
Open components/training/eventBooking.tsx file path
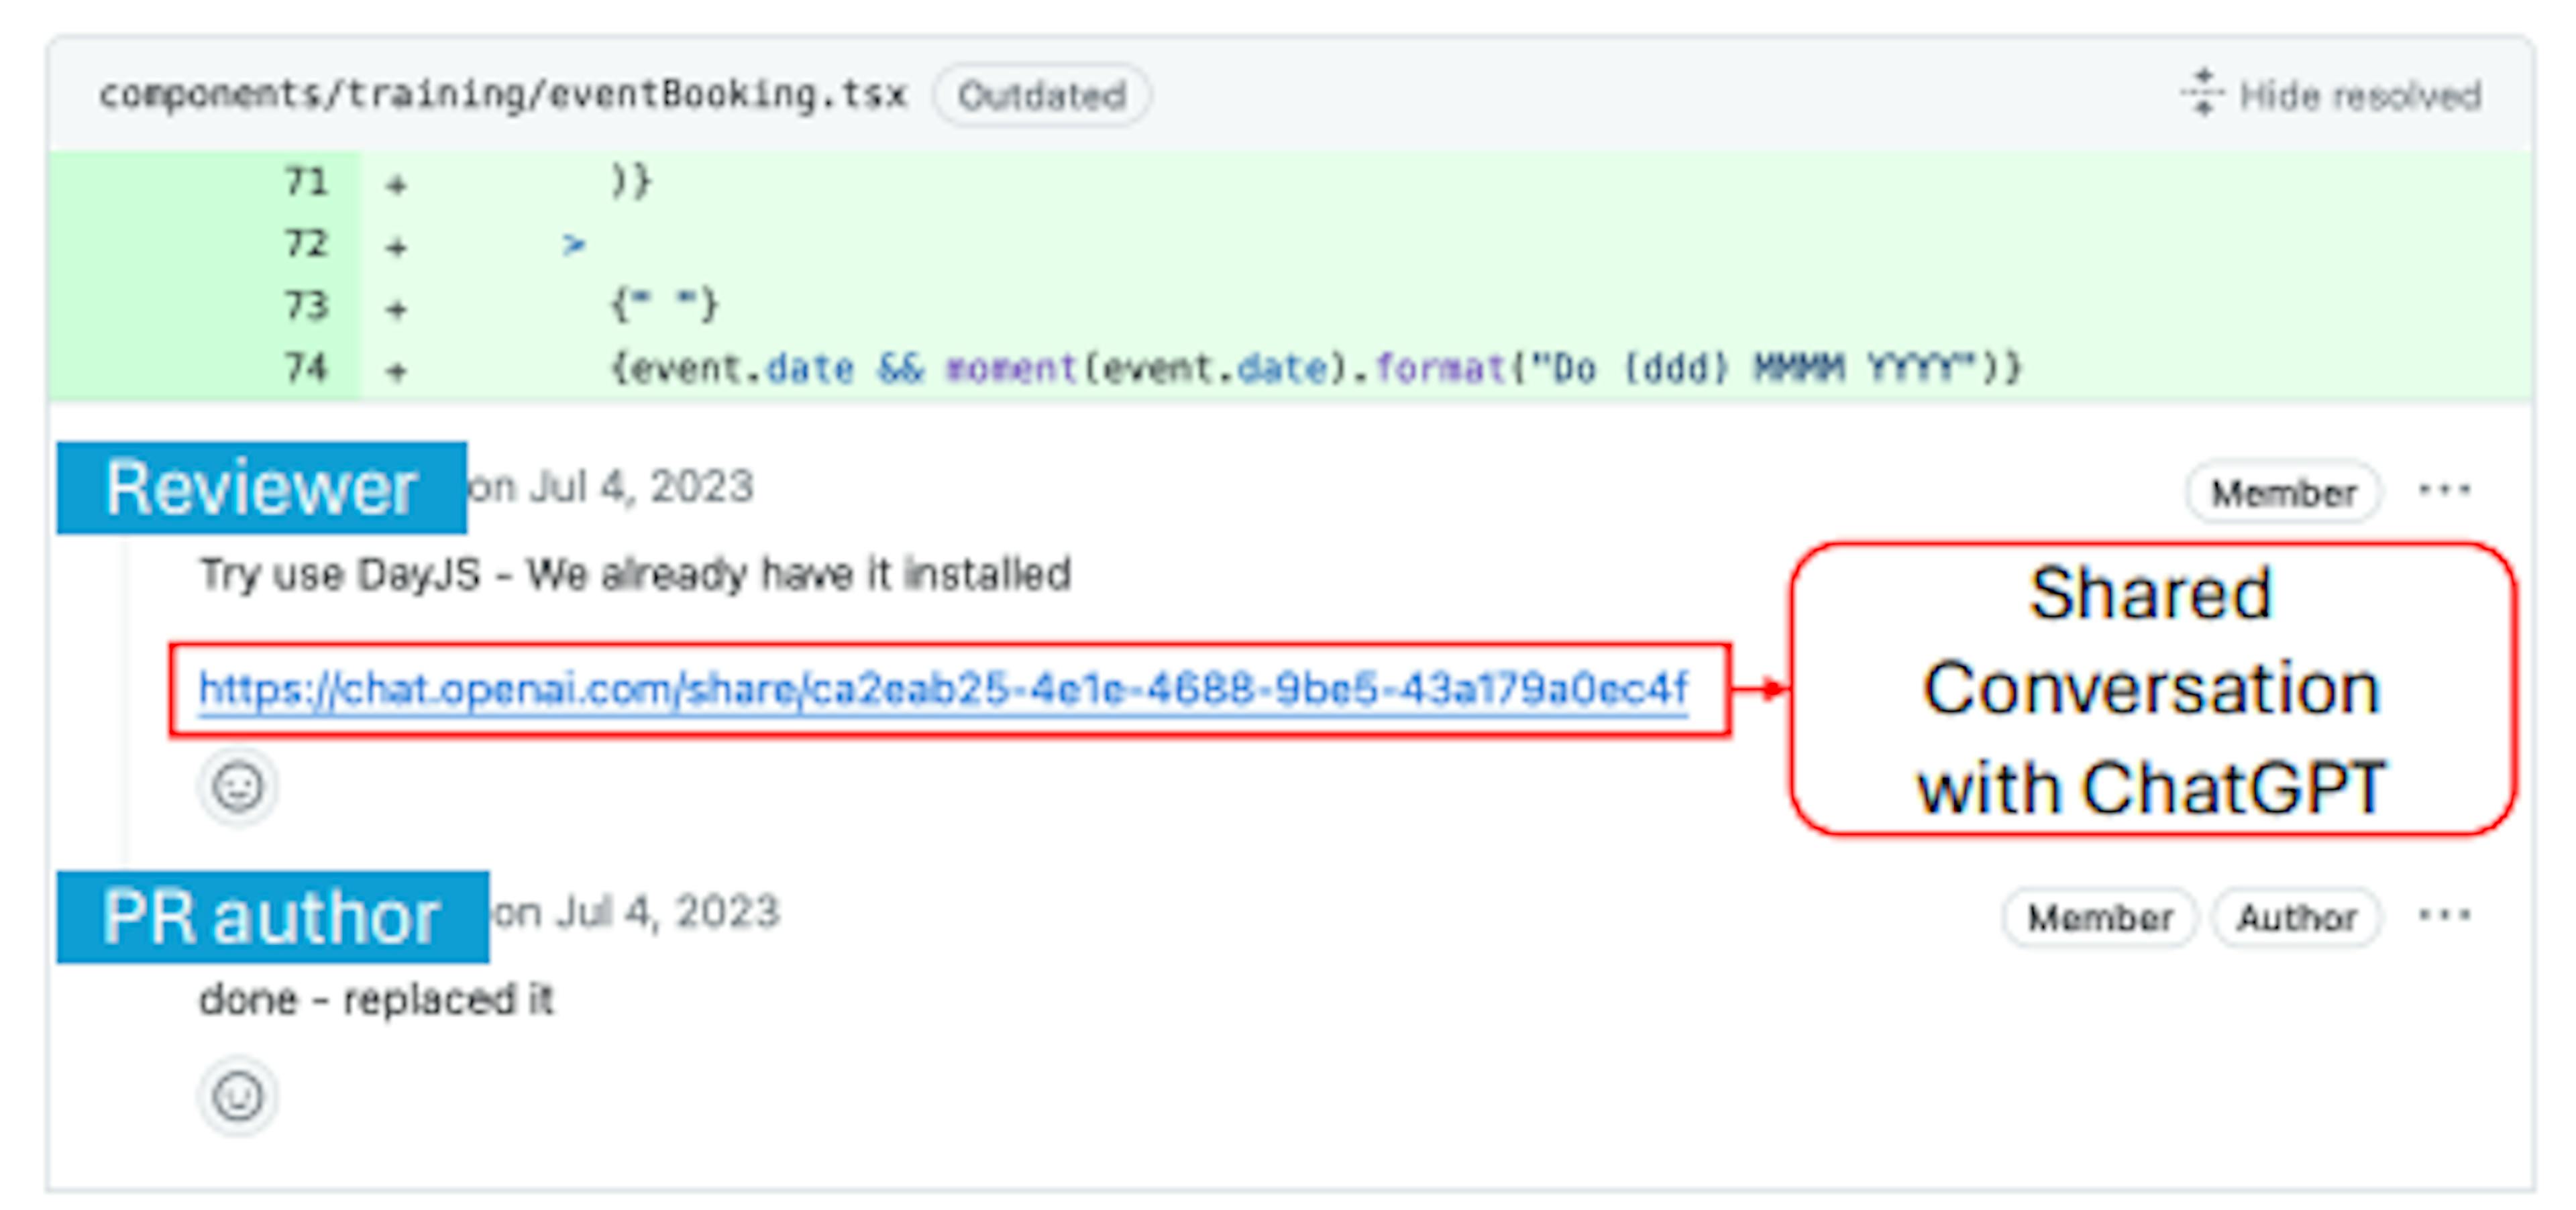(503, 94)
